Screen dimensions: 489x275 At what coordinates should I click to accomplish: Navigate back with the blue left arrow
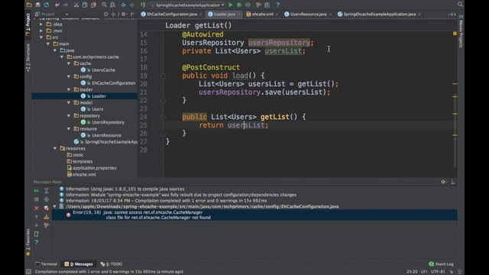[x=124, y=5]
